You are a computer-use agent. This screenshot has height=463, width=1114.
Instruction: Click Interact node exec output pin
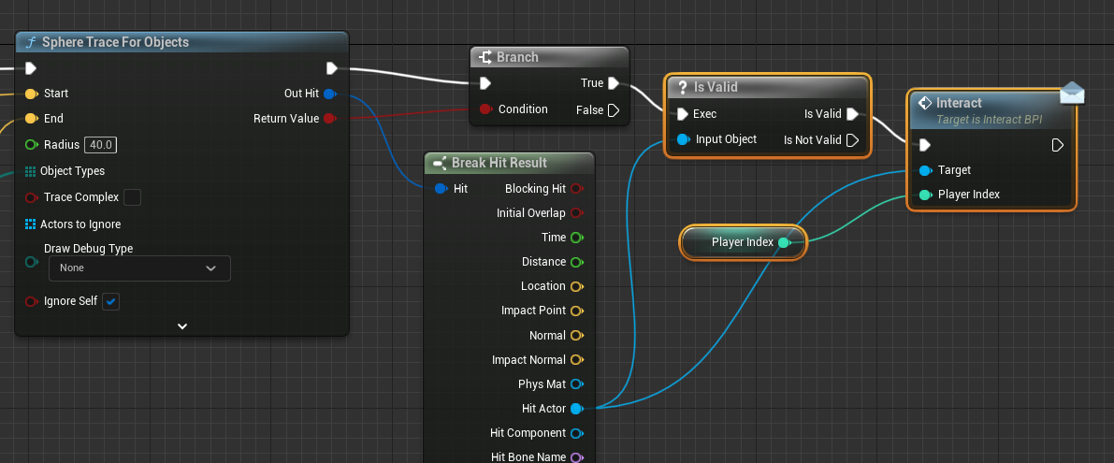point(1057,145)
